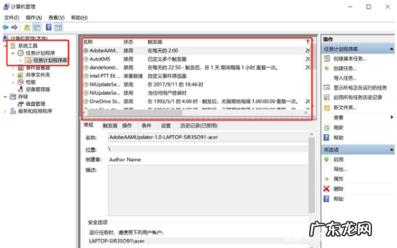
Task: Click the 共享文件夹 icon in tree
Action: pyautogui.click(x=20, y=75)
